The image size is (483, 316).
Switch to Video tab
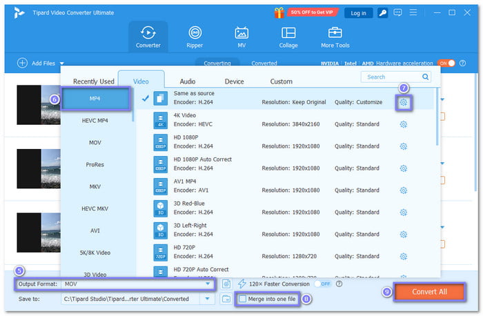tap(141, 81)
